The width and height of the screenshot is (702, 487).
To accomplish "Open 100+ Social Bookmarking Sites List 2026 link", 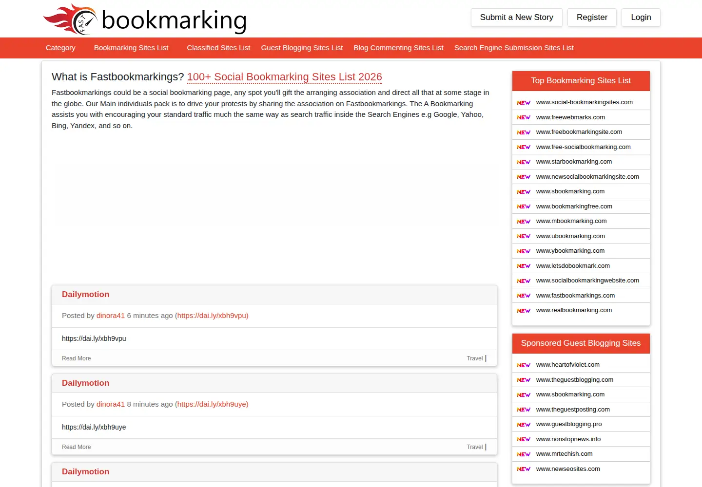I will coord(285,77).
